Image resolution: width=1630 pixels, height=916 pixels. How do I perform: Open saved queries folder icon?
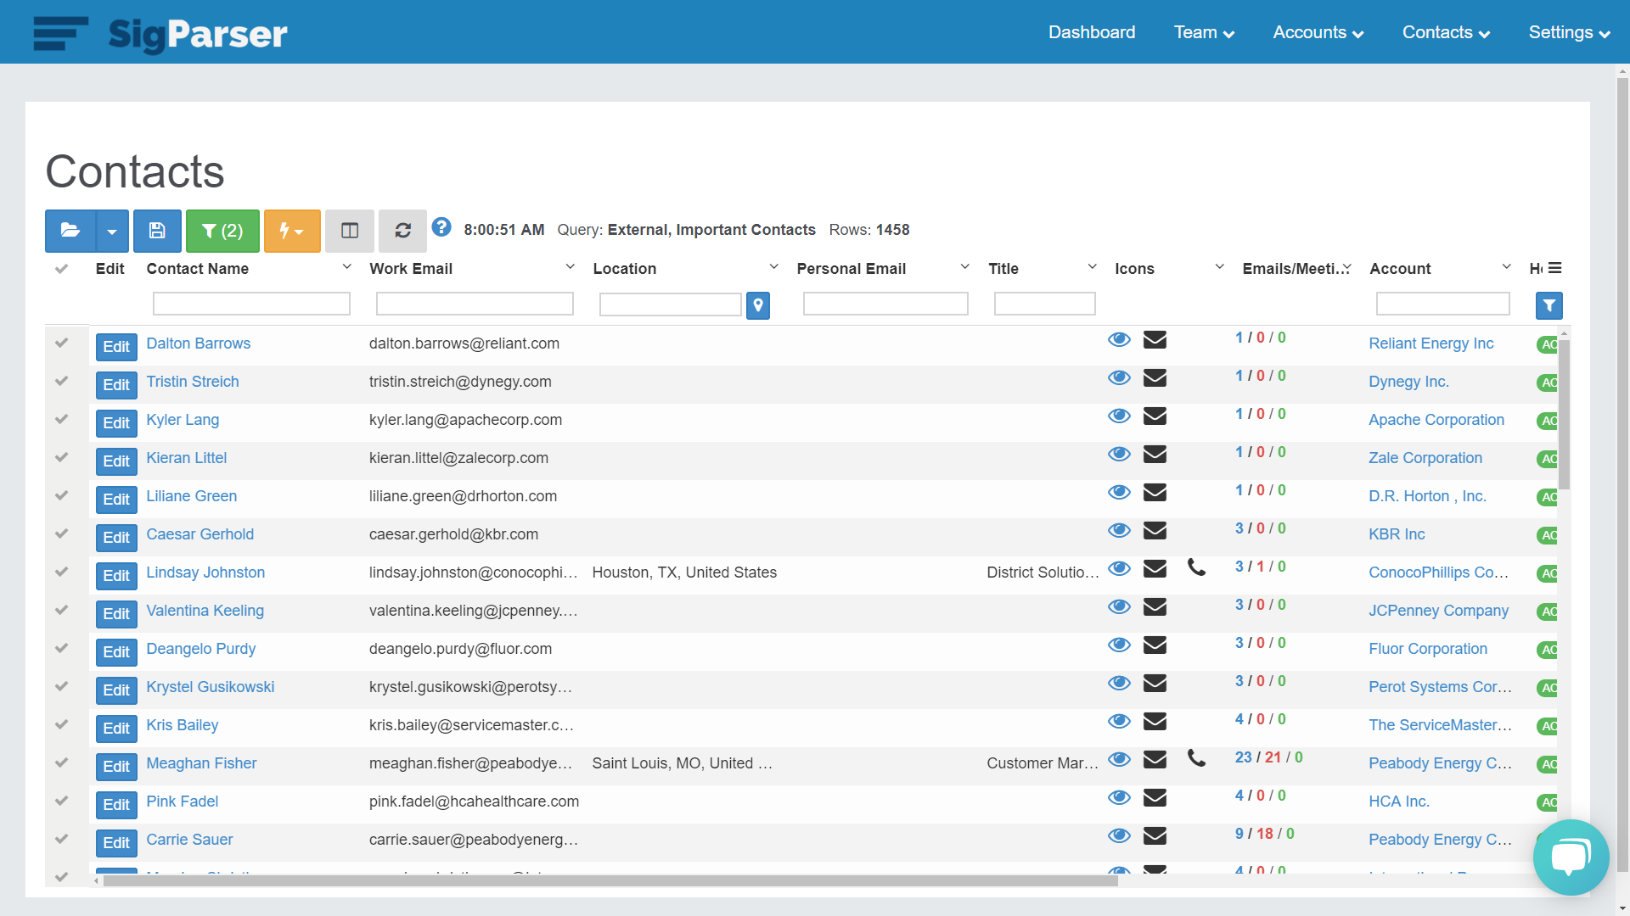(x=70, y=231)
